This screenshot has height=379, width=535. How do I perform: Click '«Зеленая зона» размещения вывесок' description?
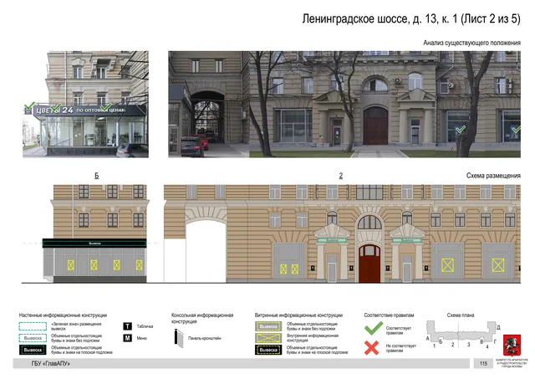coord(76,326)
